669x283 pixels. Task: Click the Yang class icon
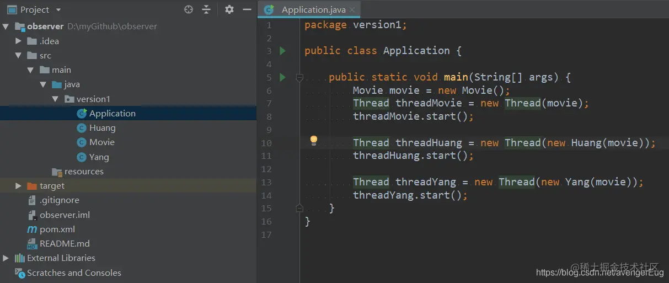[x=82, y=157]
